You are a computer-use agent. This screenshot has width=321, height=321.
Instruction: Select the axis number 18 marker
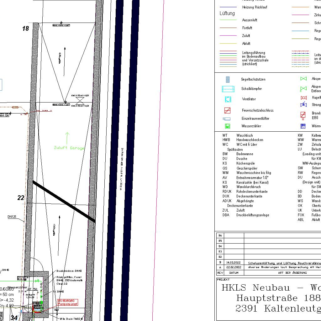pos(26,29)
